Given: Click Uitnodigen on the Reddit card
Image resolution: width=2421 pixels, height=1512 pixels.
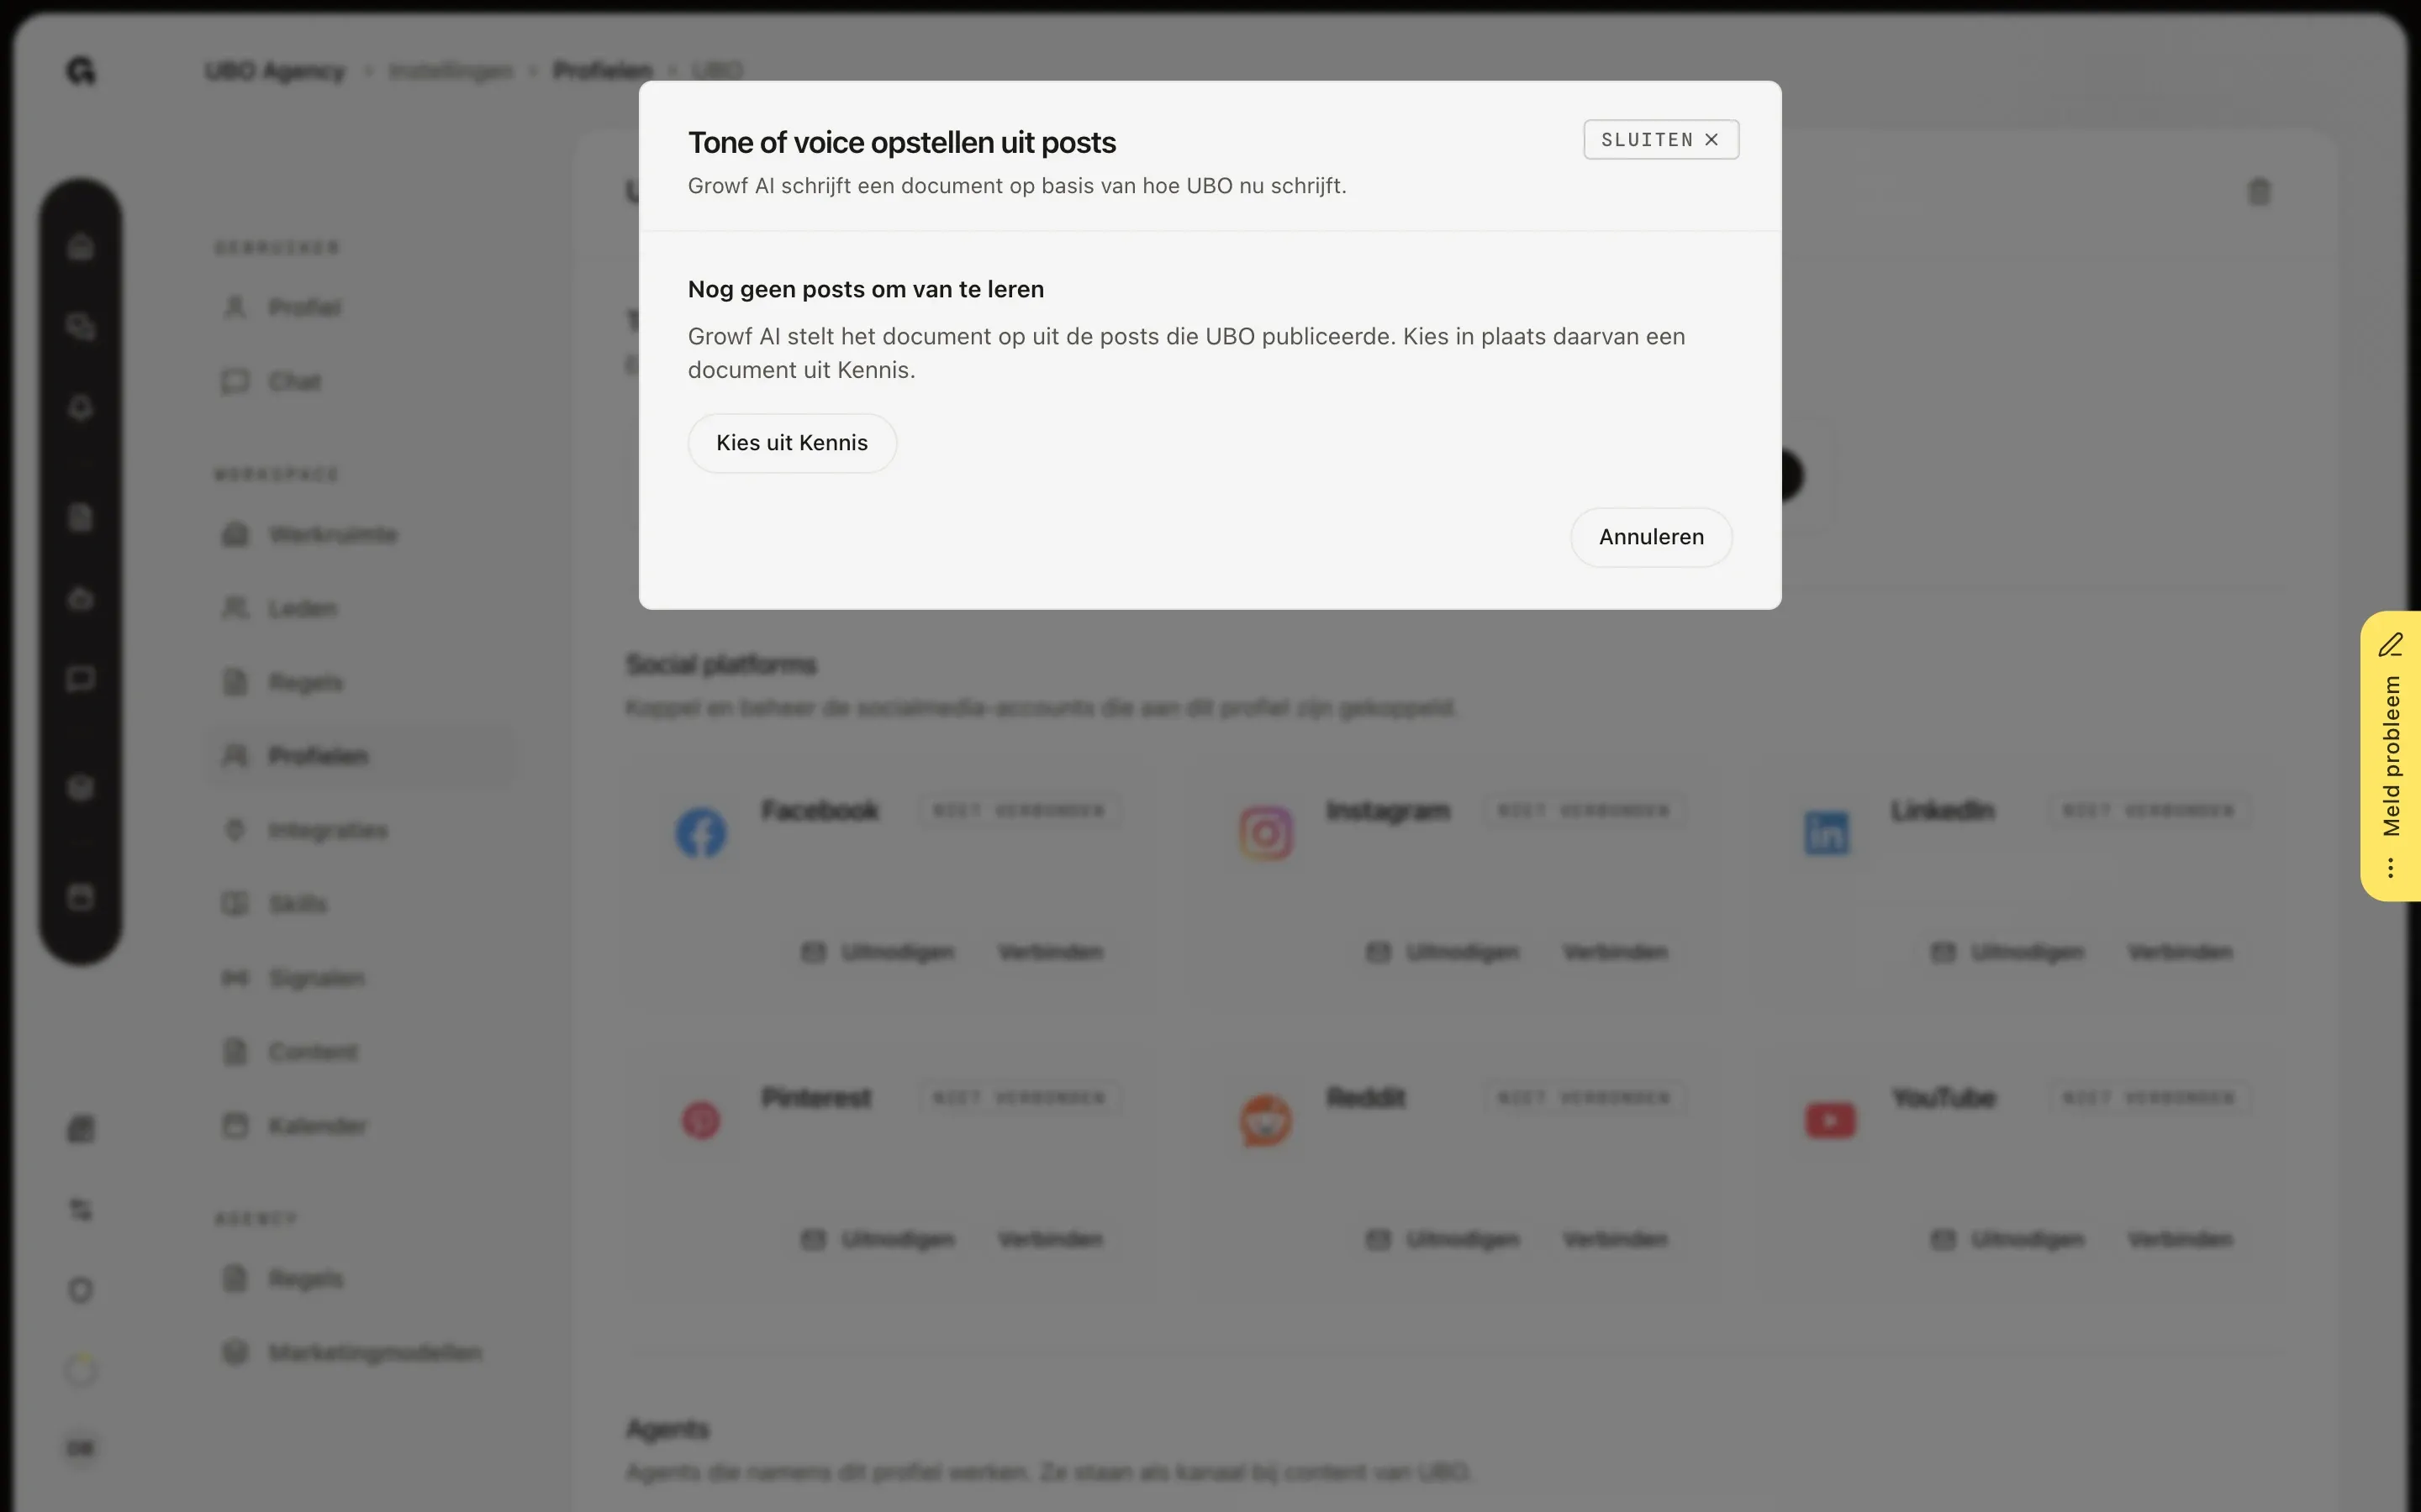Looking at the screenshot, I should point(1443,1240).
